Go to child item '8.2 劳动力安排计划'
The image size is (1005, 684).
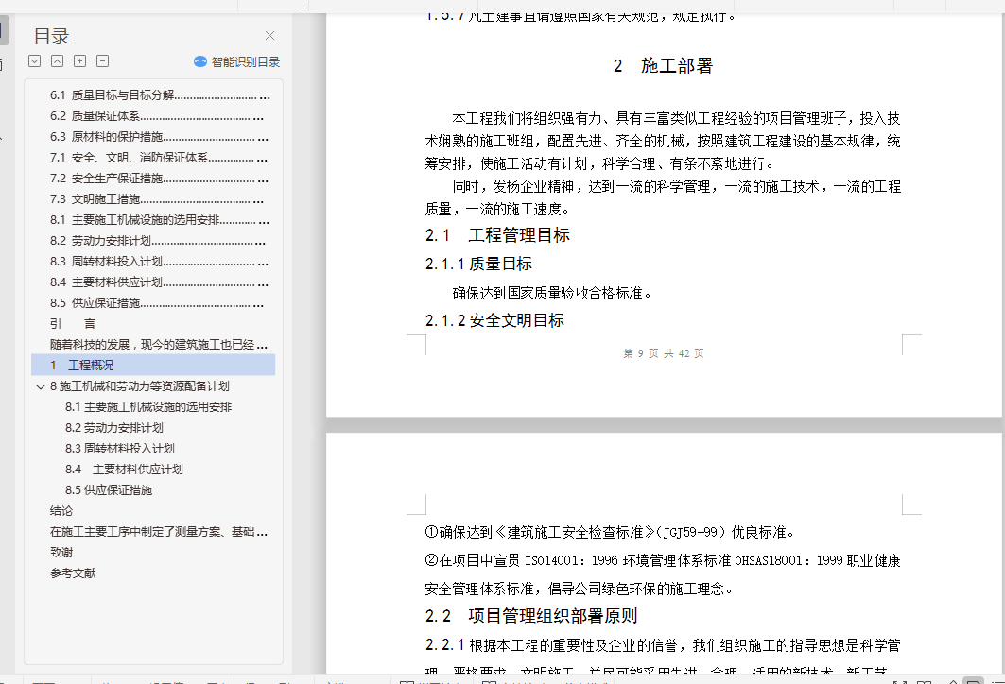click(114, 428)
